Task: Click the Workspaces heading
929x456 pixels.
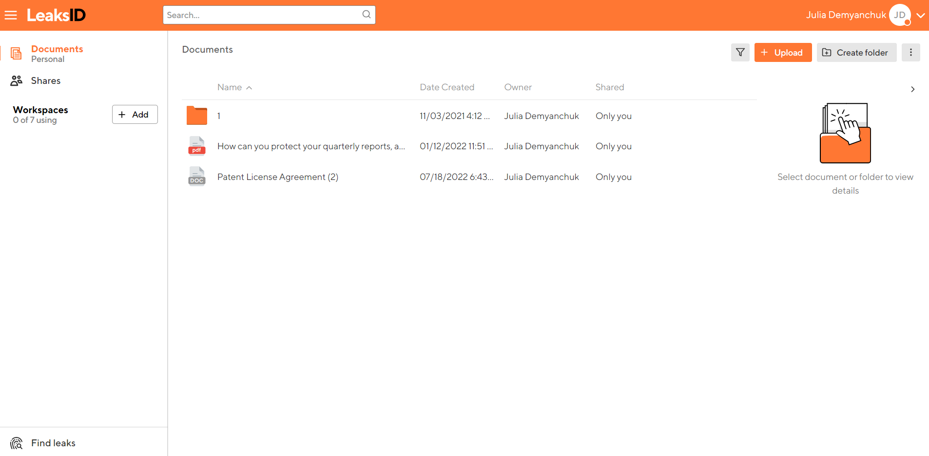Action: click(x=40, y=110)
